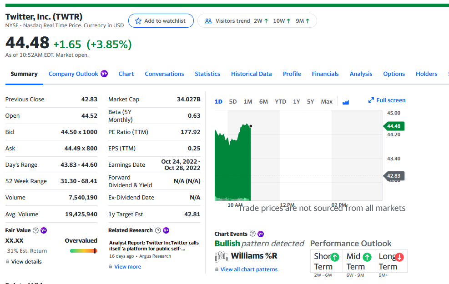Viewport: 449px width, 284px height.
Task: Click the premium badge next to Fair Value
Action: point(44,230)
